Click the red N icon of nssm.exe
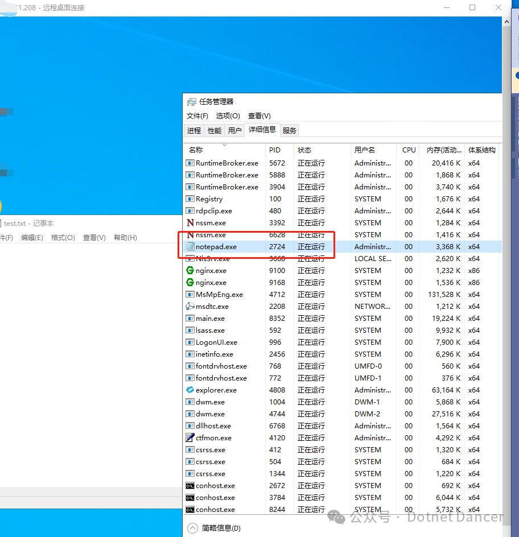 point(191,222)
